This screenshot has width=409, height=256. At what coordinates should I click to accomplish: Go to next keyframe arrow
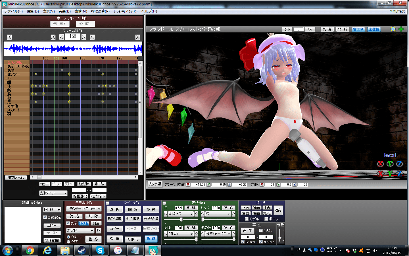[92, 37]
